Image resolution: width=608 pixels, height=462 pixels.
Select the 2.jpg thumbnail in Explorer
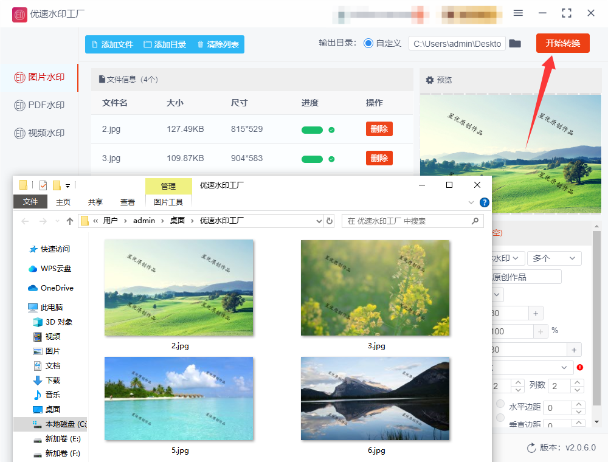(x=179, y=288)
